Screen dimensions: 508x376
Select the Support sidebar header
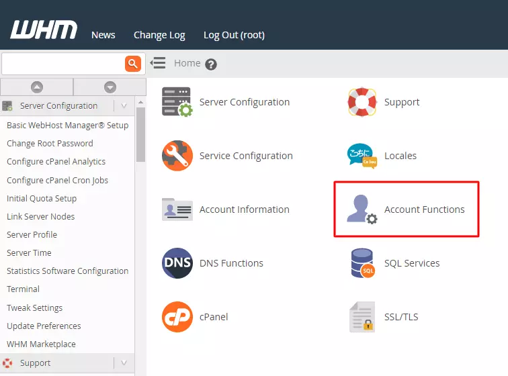click(67, 363)
